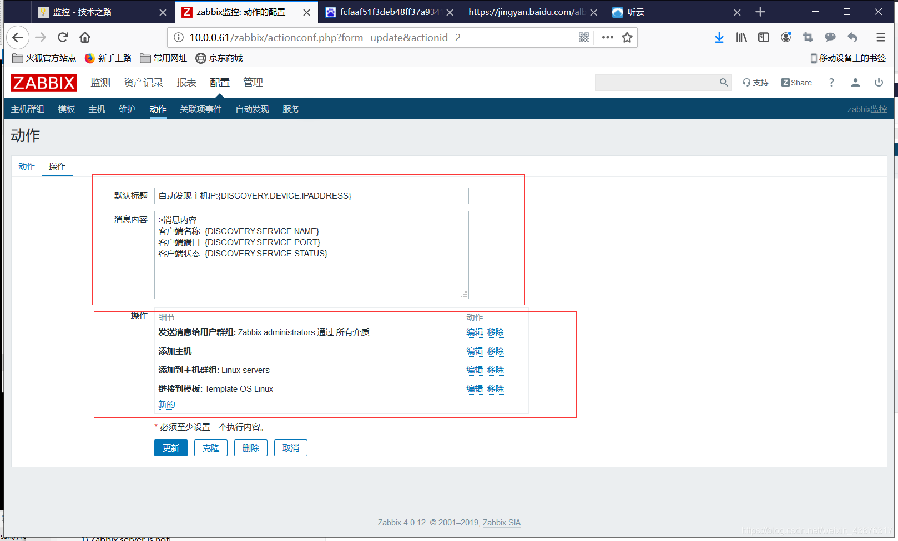The width and height of the screenshot is (898, 541).
Task: Click the 更新 button
Action: point(171,448)
